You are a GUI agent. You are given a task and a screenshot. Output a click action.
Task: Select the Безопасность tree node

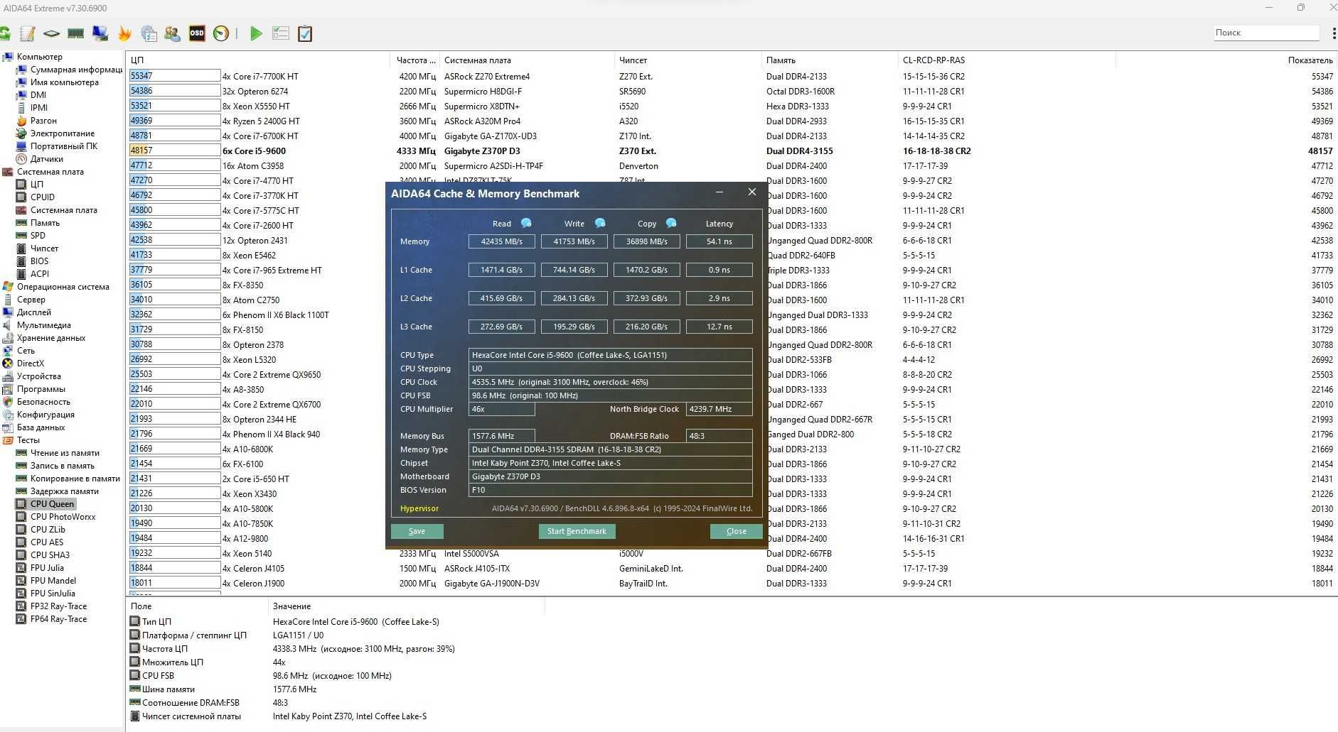coord(43,402)
